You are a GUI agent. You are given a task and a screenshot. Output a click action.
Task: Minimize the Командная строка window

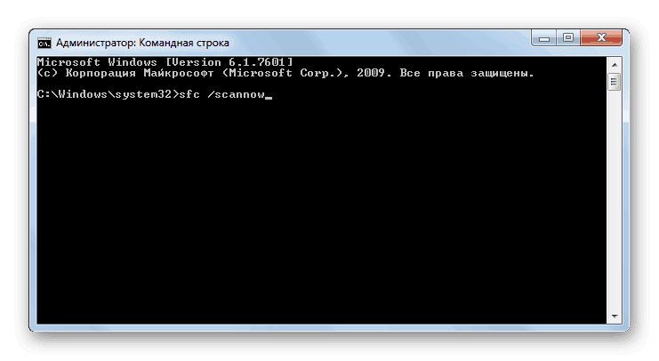[x=544, y=38]
